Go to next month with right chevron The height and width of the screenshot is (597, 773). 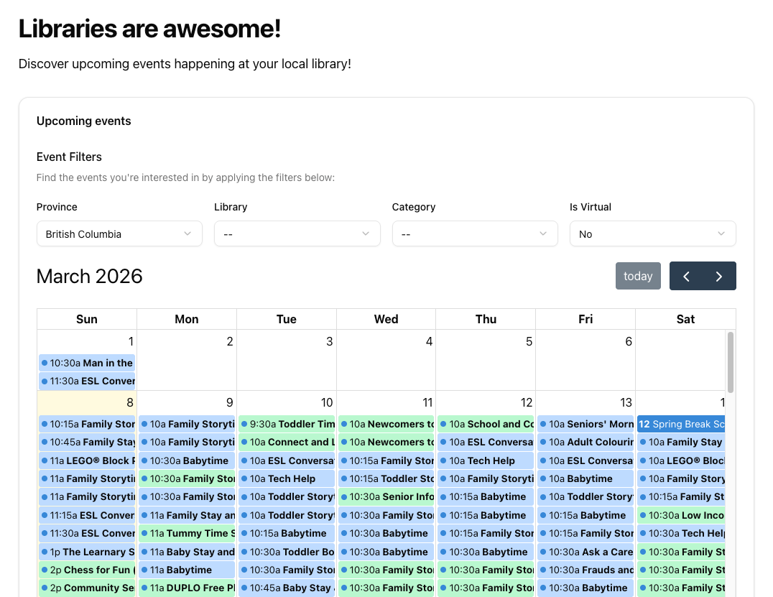719,276
